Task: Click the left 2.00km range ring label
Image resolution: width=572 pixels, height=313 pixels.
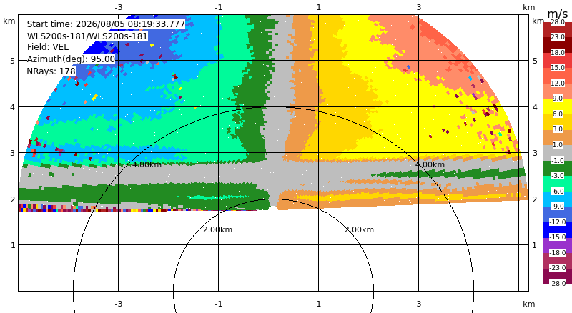Action: pyautogui.click(x=217, y=229)
